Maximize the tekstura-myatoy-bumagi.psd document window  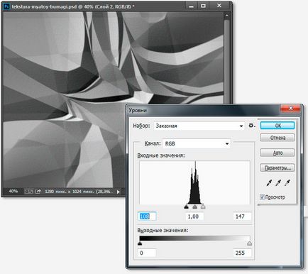(x=203, y=6)
